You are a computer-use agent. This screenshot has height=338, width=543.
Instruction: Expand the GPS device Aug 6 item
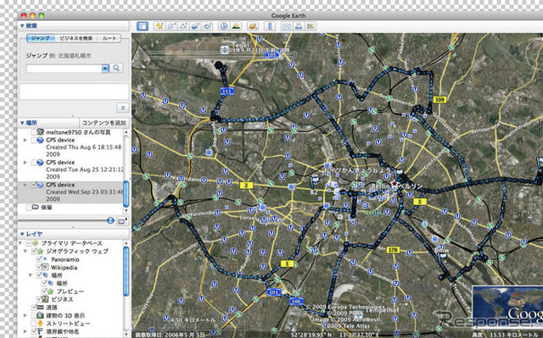point(25,140)
